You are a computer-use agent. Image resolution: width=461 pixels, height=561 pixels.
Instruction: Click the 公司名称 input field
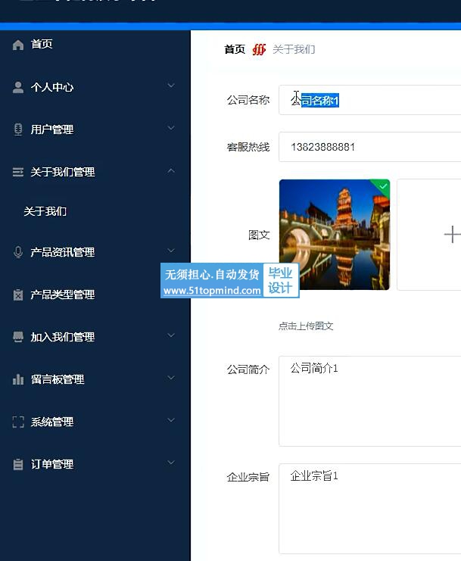(370, 100)
